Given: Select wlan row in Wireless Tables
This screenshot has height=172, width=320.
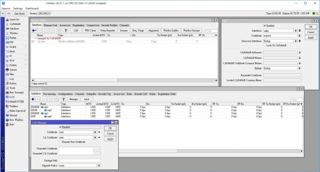Looking at the screenshot, I should [124, 41].
